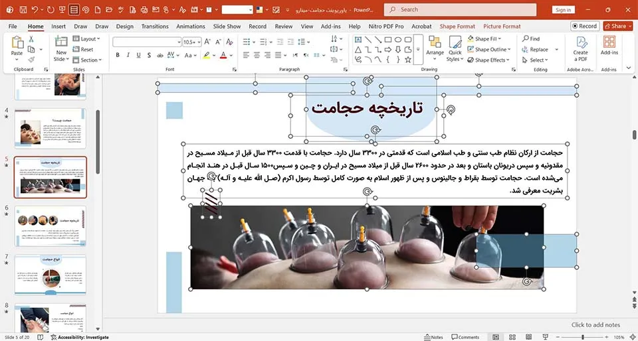Toggle Italic formatting
The image size is (638, 341).
pos(128,55)
